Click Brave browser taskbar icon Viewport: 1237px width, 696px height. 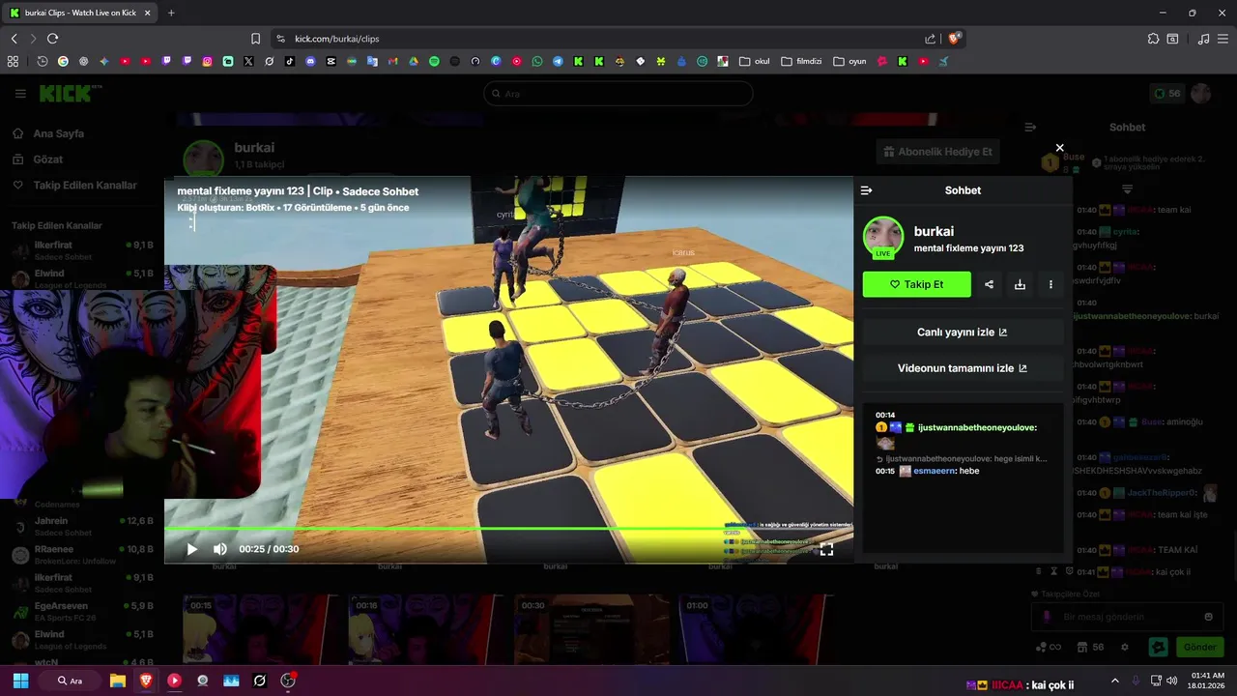click(146, 681)
